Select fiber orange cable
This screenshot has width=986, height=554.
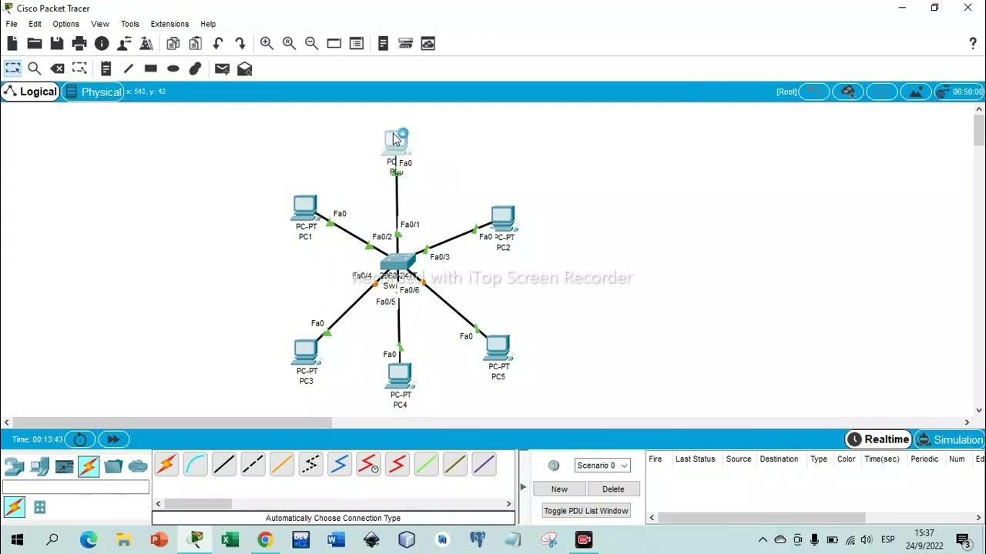(x=282, y=464)
